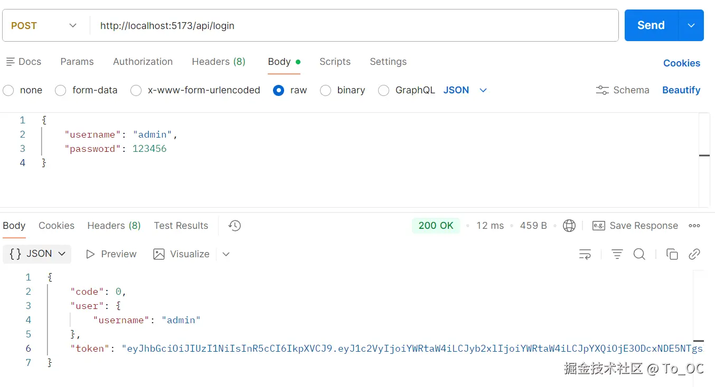Screen dimensions: 715x387
Task: Click the password value 123456
Action: tap(149, 149)
